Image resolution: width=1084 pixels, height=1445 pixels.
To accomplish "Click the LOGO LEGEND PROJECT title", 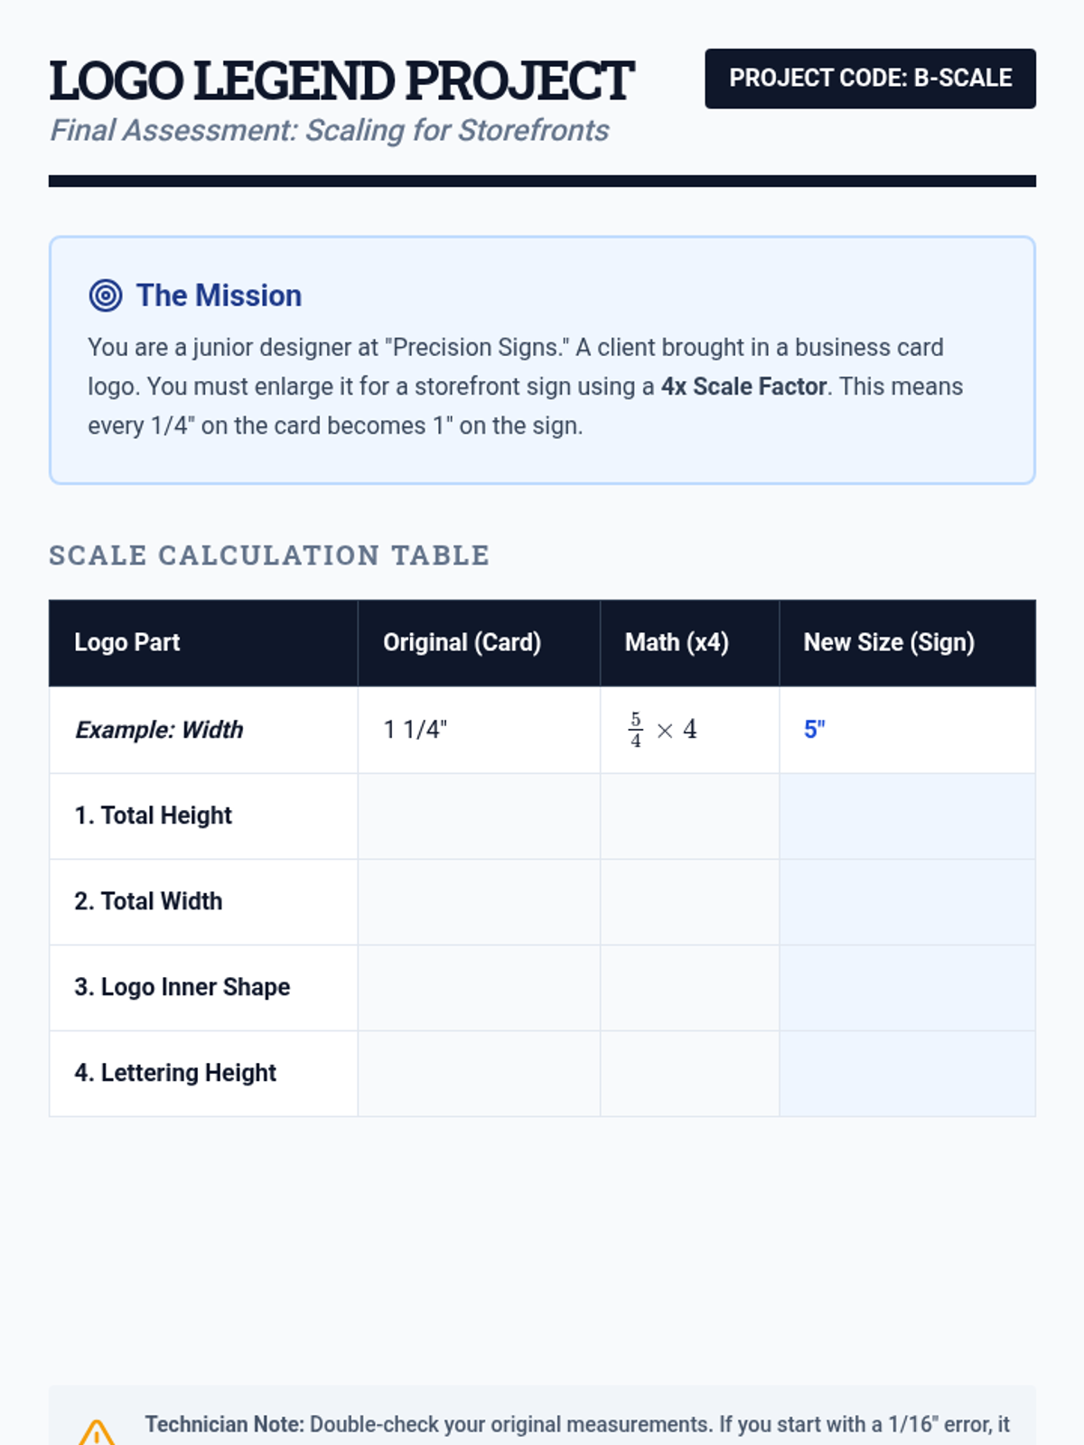I will 341,80.
